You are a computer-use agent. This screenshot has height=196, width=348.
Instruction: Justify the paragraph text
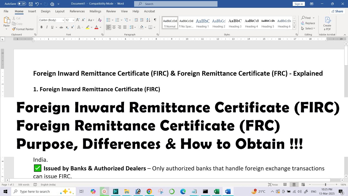click(x=125, y=27)
